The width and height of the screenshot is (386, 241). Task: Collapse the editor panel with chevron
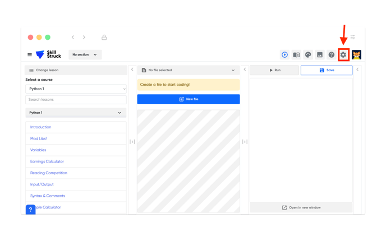click(245, 69)
